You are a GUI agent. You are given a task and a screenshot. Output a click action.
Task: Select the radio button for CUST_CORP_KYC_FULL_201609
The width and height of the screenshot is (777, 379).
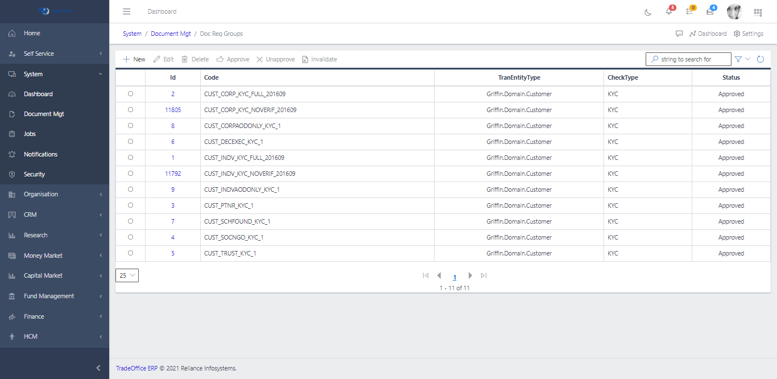(130, 94)
